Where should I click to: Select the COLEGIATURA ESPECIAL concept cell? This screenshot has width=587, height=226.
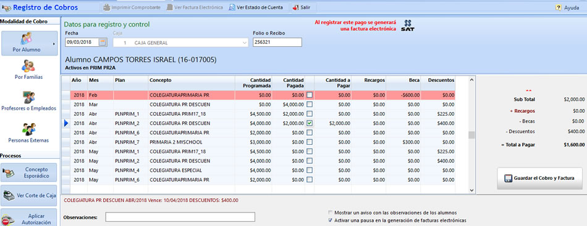[x=192, y=170]
